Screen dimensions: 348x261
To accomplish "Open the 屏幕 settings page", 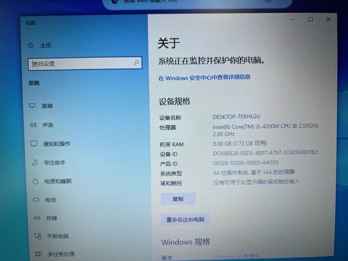I will tap(47, 106).
